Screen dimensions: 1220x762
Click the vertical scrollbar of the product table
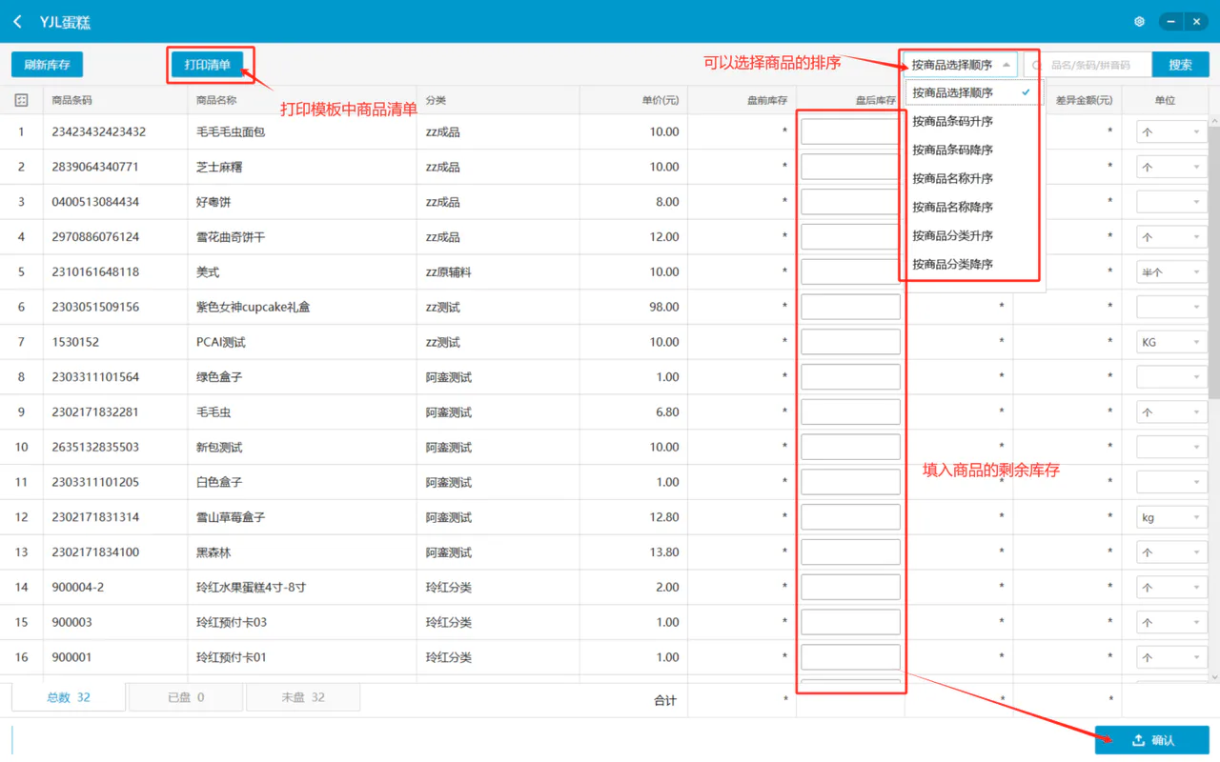click(1213, 257)
